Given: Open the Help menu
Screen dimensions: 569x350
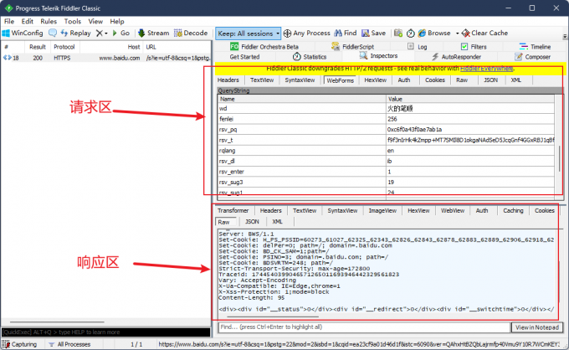Looking at the screenshot, I should coord(117,22).
